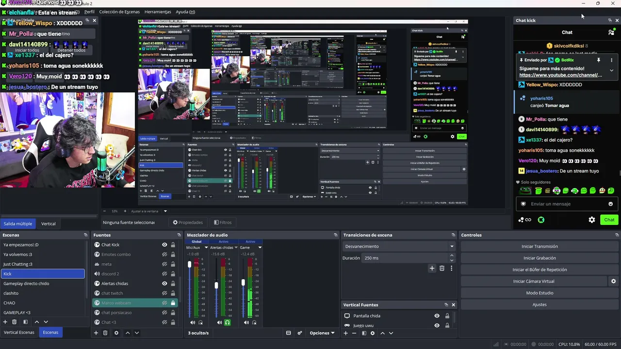This screenshot has height=349, width=621.
Task: Add a scene transition with the plus icon
Action: point(432,268)
